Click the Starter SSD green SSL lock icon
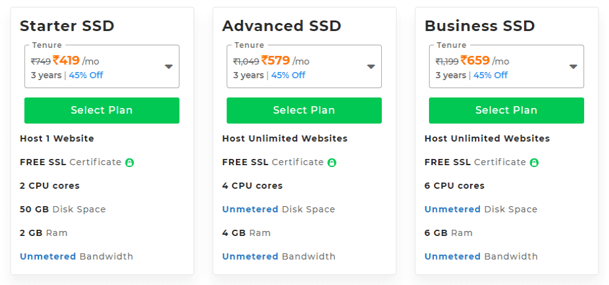The width and height of the screenshot is (609, 285). 130,163
